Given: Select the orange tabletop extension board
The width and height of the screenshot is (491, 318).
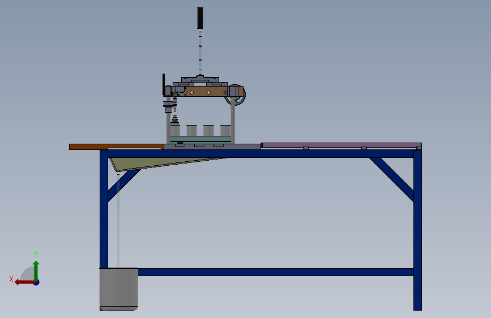Looking at the screenshot, I should 116,147.
